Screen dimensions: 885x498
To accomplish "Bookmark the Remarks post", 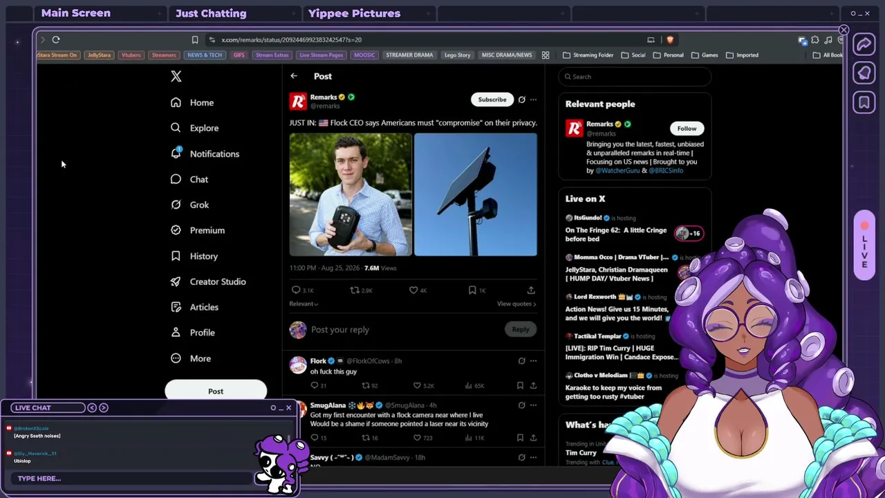I will pyautogui.click(x=472, y=290).
